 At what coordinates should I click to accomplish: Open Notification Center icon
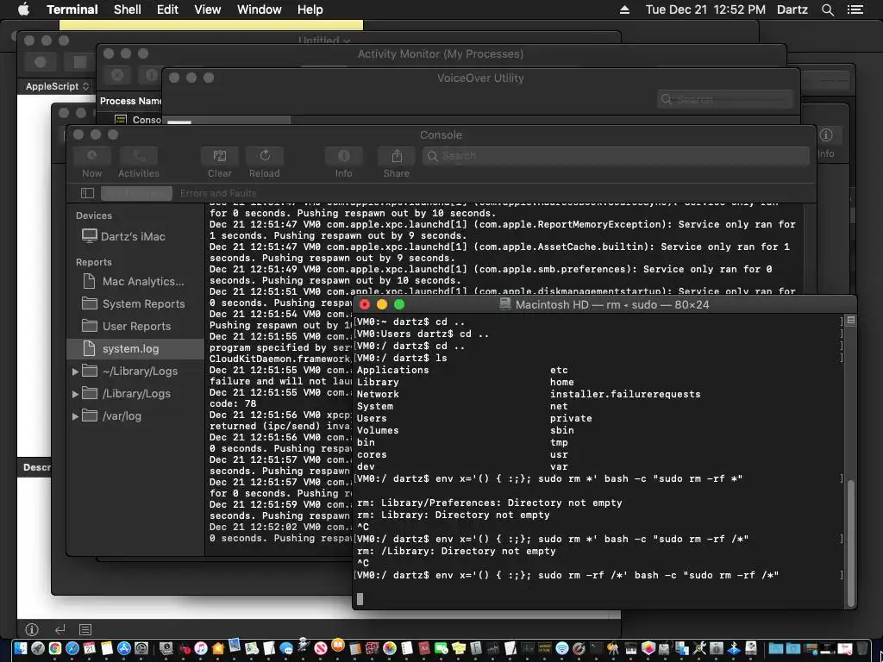point(855,9)
